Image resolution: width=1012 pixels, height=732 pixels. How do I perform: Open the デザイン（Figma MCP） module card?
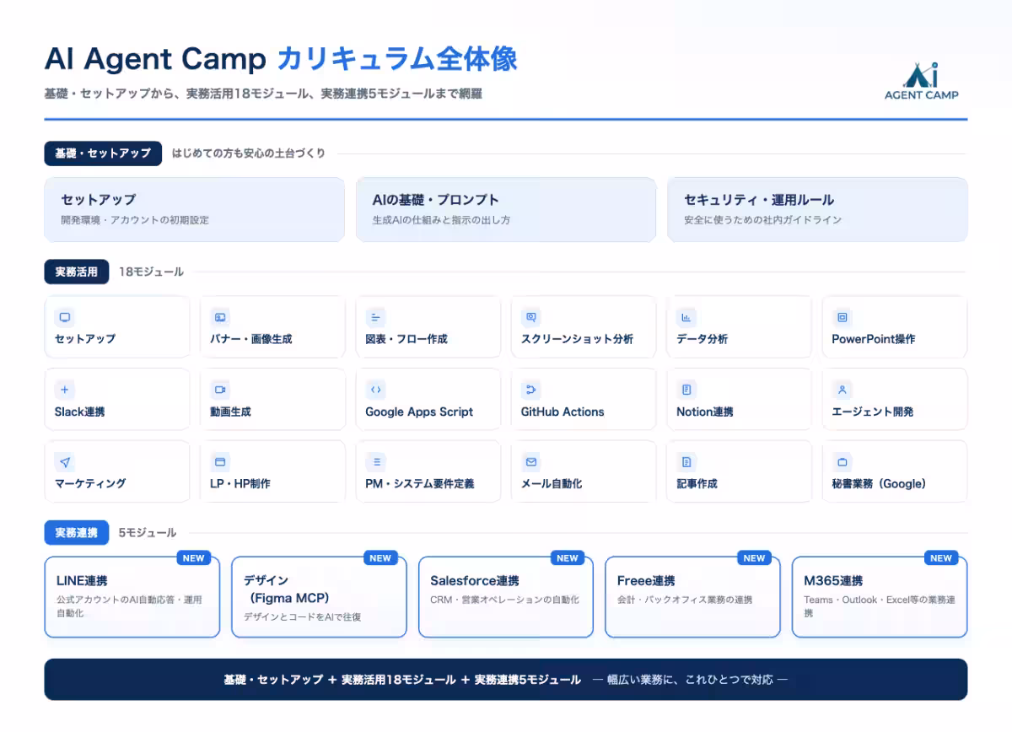pos(319,596)
